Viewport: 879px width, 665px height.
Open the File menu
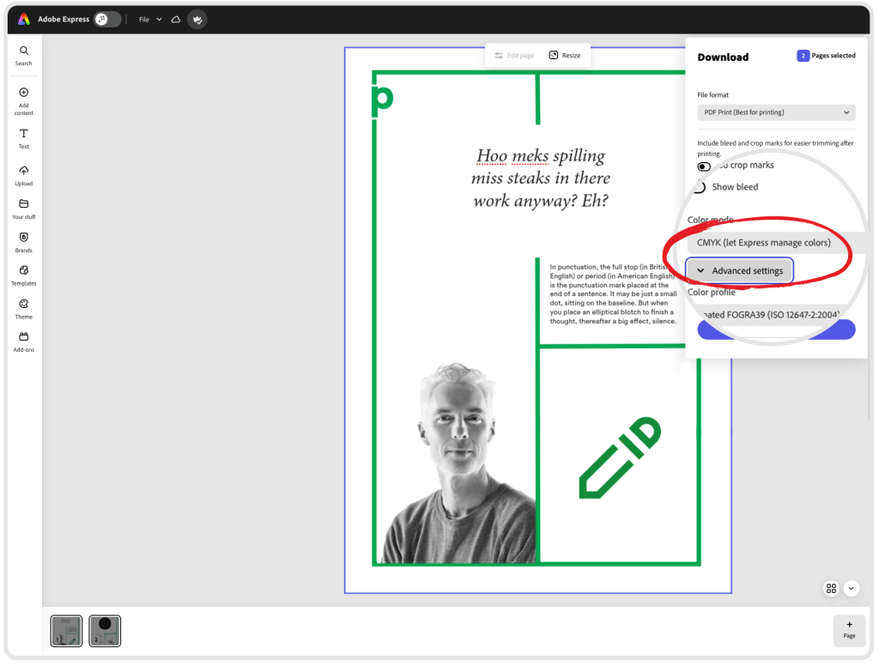pos(150,19)
